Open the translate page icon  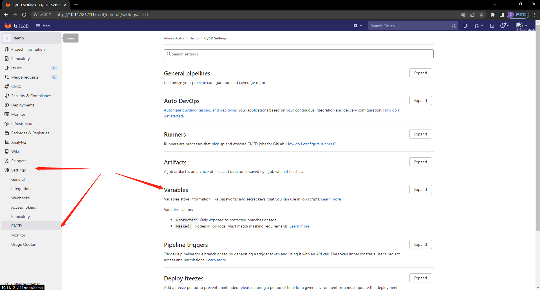click(463, 15)
